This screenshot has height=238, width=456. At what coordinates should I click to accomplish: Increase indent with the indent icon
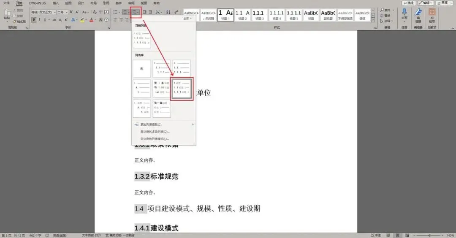point(150,12)
